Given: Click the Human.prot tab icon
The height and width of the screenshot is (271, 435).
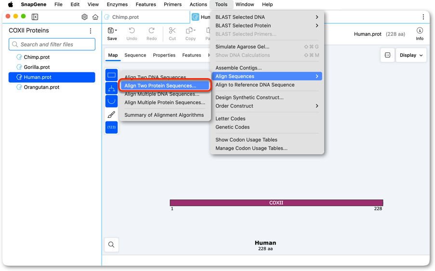Looking at the screenshot, I should [x=196, y=17].
